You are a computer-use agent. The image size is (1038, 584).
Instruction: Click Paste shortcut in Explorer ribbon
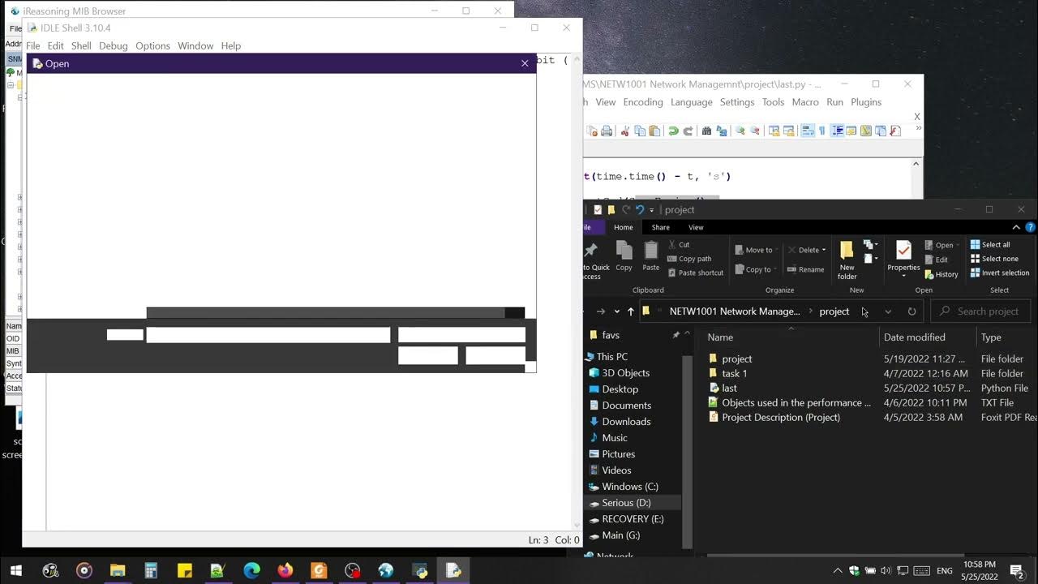[695, 273]
